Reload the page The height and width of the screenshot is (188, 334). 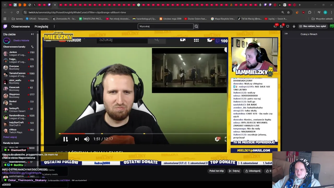pyautogui.click(x=18, y=12)
